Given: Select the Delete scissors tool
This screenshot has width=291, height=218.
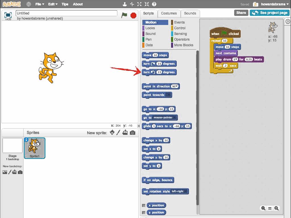Looking at the screenshot, I should (x=132, y=4).
